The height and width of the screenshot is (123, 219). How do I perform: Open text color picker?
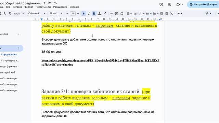[x=100, y=14]
